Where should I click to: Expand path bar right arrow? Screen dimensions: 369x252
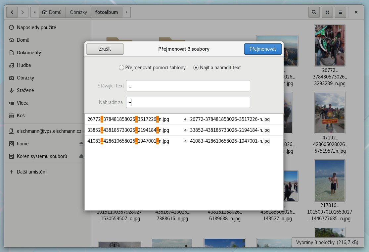point(126,12)
